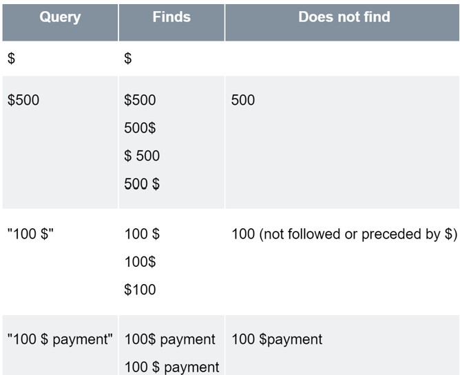The image size is (460, 375).
Task: Click the "100 (not followed or preceded by $)" text
Action: coord(344,234)
